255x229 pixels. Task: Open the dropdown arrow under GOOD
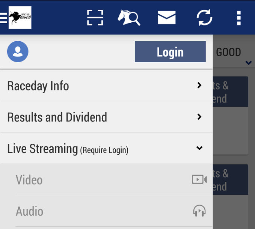pos(248,63)
